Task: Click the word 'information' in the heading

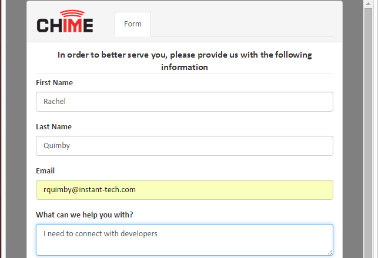Action: [185, 67]
